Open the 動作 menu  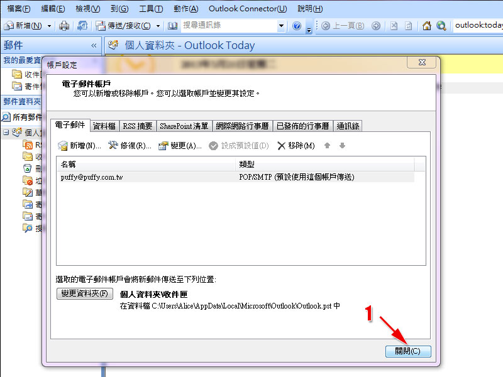185,9
